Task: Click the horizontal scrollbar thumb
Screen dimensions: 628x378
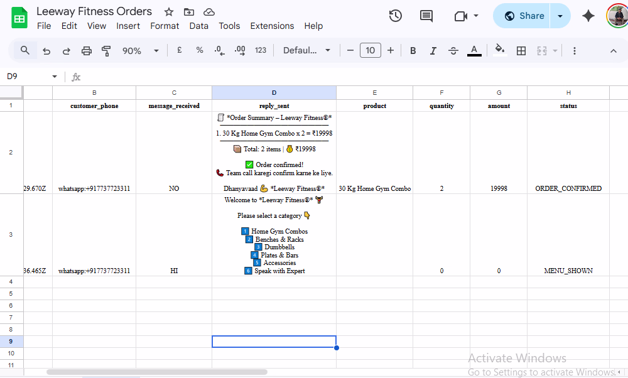Action: [157, 372]
